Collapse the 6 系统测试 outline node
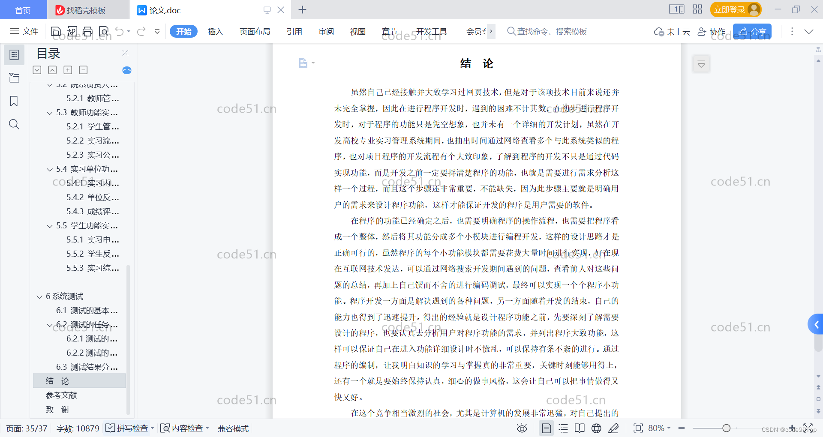823x437 pixels. (x=39, y=296)
